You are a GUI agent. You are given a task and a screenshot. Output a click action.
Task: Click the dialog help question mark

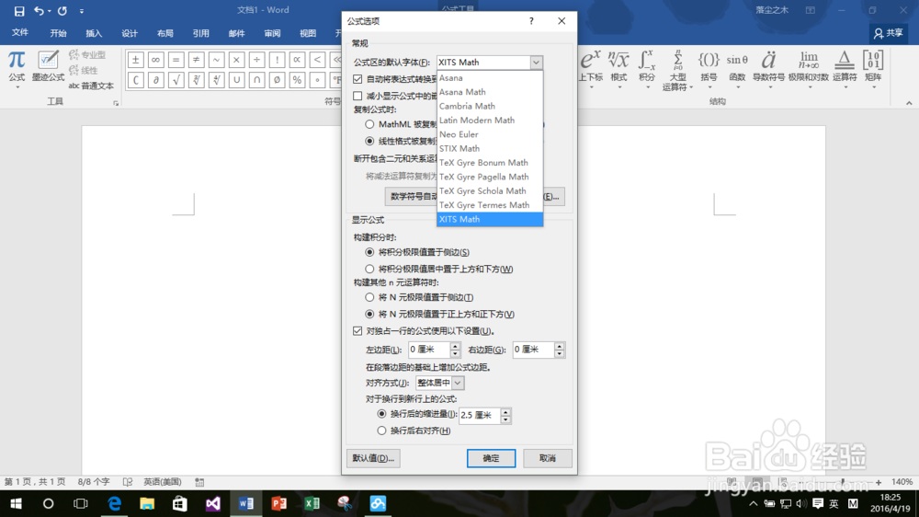click(x=531, y=21)
